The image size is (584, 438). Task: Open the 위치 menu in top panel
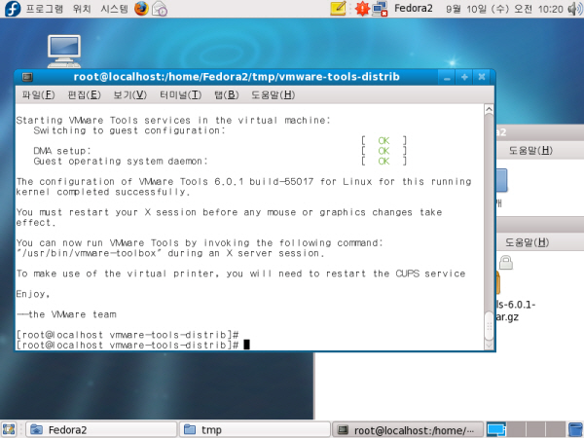coord(82,9)
